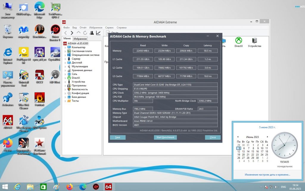Select Программы in the tree
The image size is (305, 191).
[79, 86]
